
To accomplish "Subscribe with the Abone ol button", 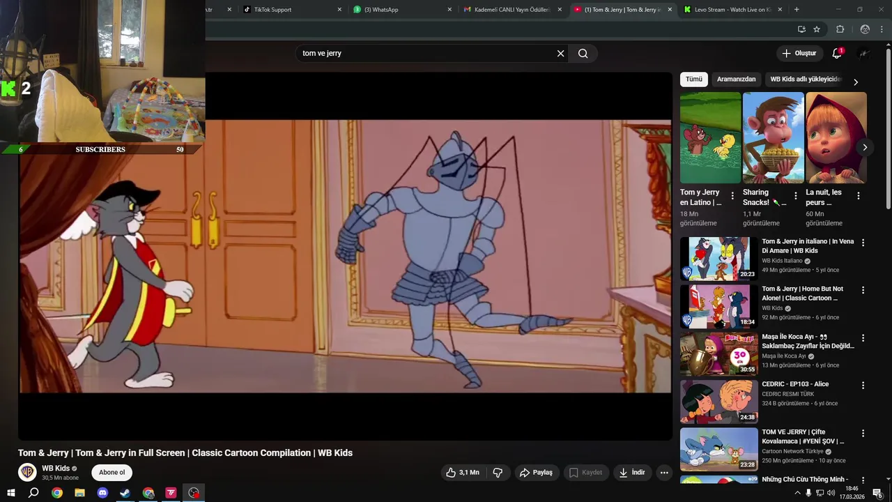I will pos(112,472).
